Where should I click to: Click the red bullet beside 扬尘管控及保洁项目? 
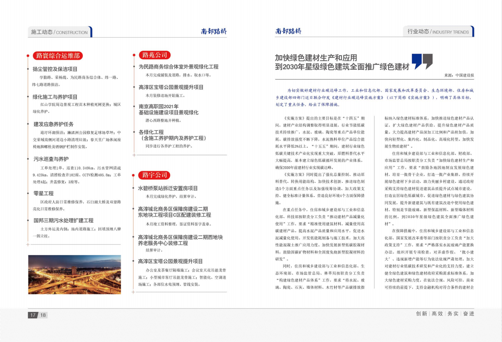pos(28,69)
